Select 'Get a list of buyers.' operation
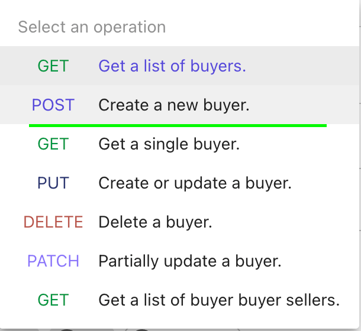The image size is (361, 331). (x=172, y=66)
